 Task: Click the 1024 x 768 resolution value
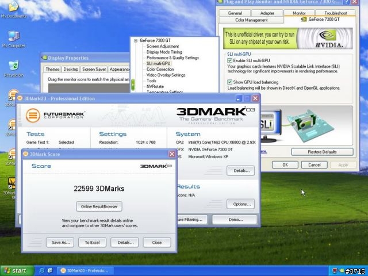tap(145, 142)
